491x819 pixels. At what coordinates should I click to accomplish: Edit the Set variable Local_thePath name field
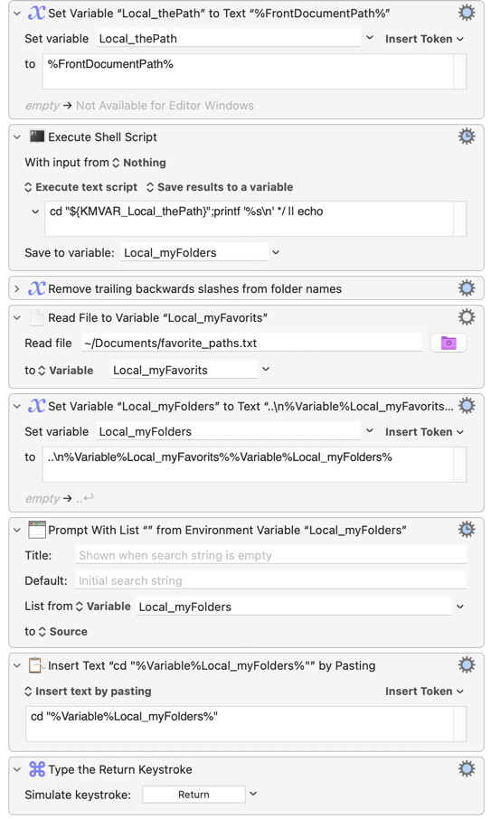point(228,38)
